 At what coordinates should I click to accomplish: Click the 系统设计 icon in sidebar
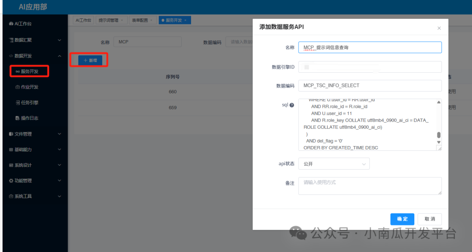click(11, 165)
